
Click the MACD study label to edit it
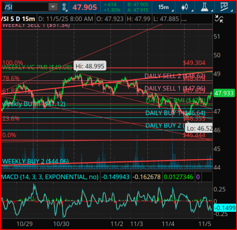coord(50,177)
